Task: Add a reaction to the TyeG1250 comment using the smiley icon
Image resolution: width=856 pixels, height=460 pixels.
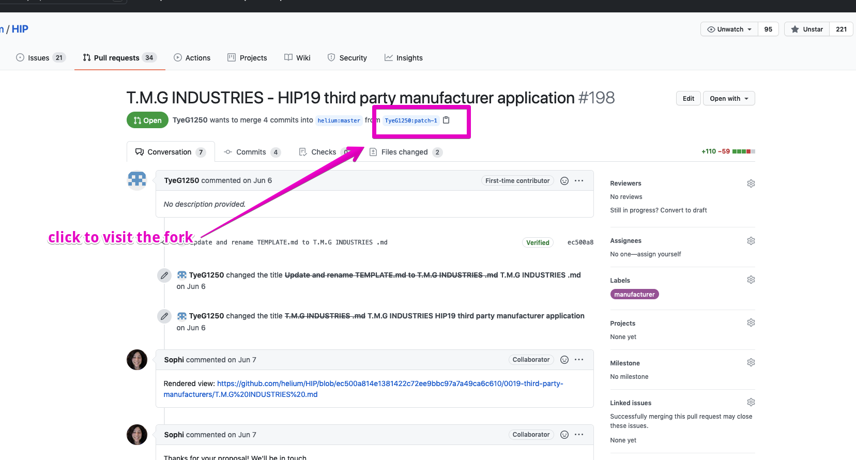Action: pyautogui.click(x=564, y=181)
